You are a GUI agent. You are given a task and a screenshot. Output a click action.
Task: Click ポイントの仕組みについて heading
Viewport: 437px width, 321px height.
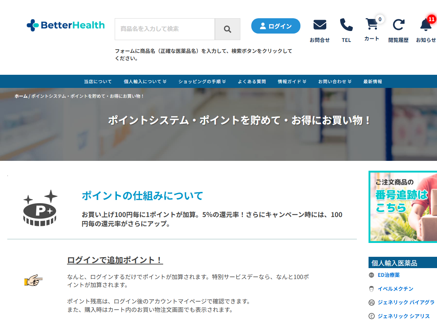tap(142, 196)
